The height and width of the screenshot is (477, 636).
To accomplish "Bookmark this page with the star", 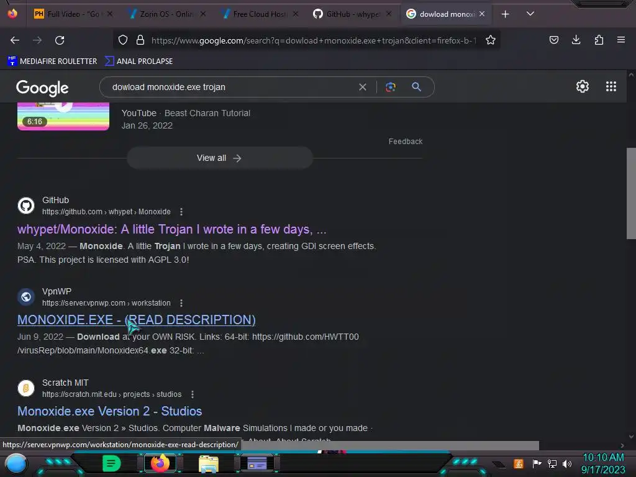I will (491, 40).
